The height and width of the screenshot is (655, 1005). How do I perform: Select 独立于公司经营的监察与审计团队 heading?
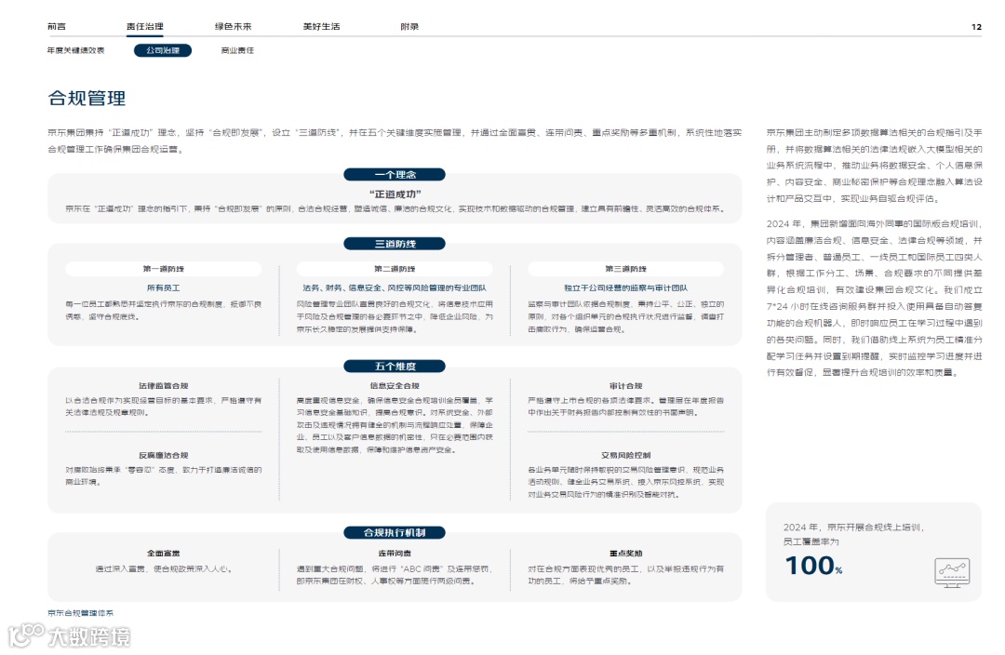coord(625,287)
